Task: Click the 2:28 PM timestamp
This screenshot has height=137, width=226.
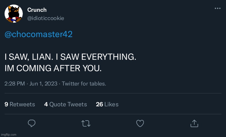Action: pyautogui.click(x=15, y=84)
